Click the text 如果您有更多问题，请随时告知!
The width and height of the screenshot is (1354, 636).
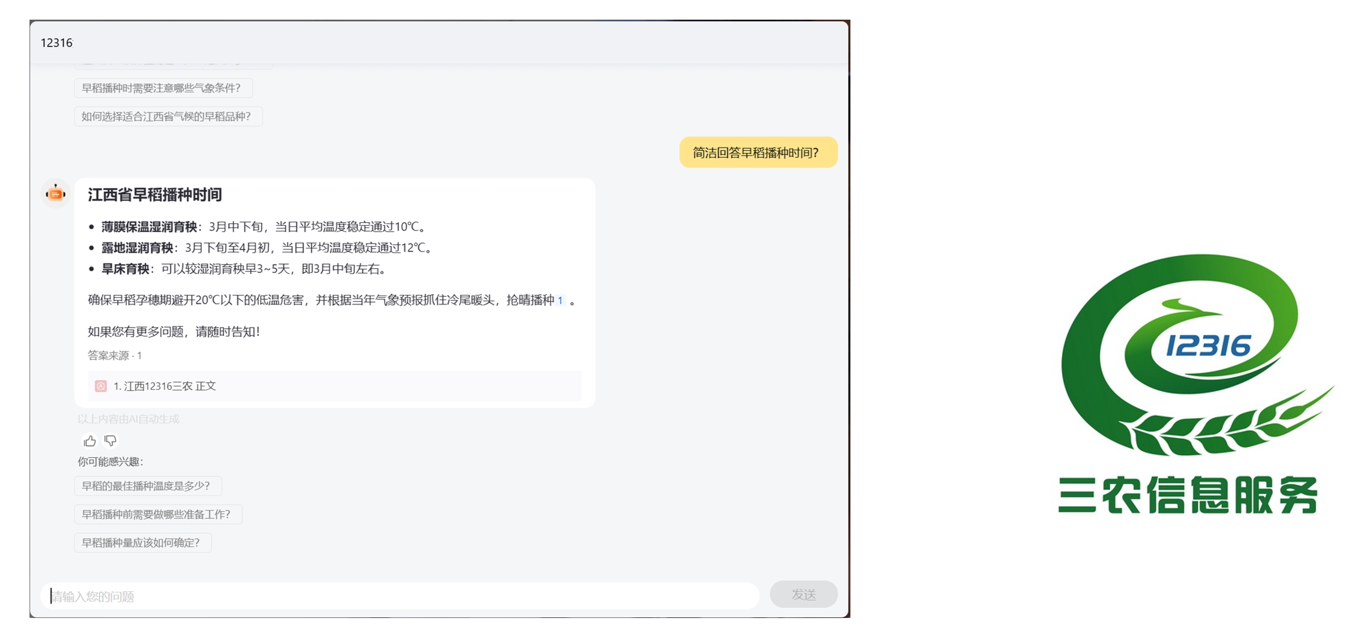[x=174, y=332]
